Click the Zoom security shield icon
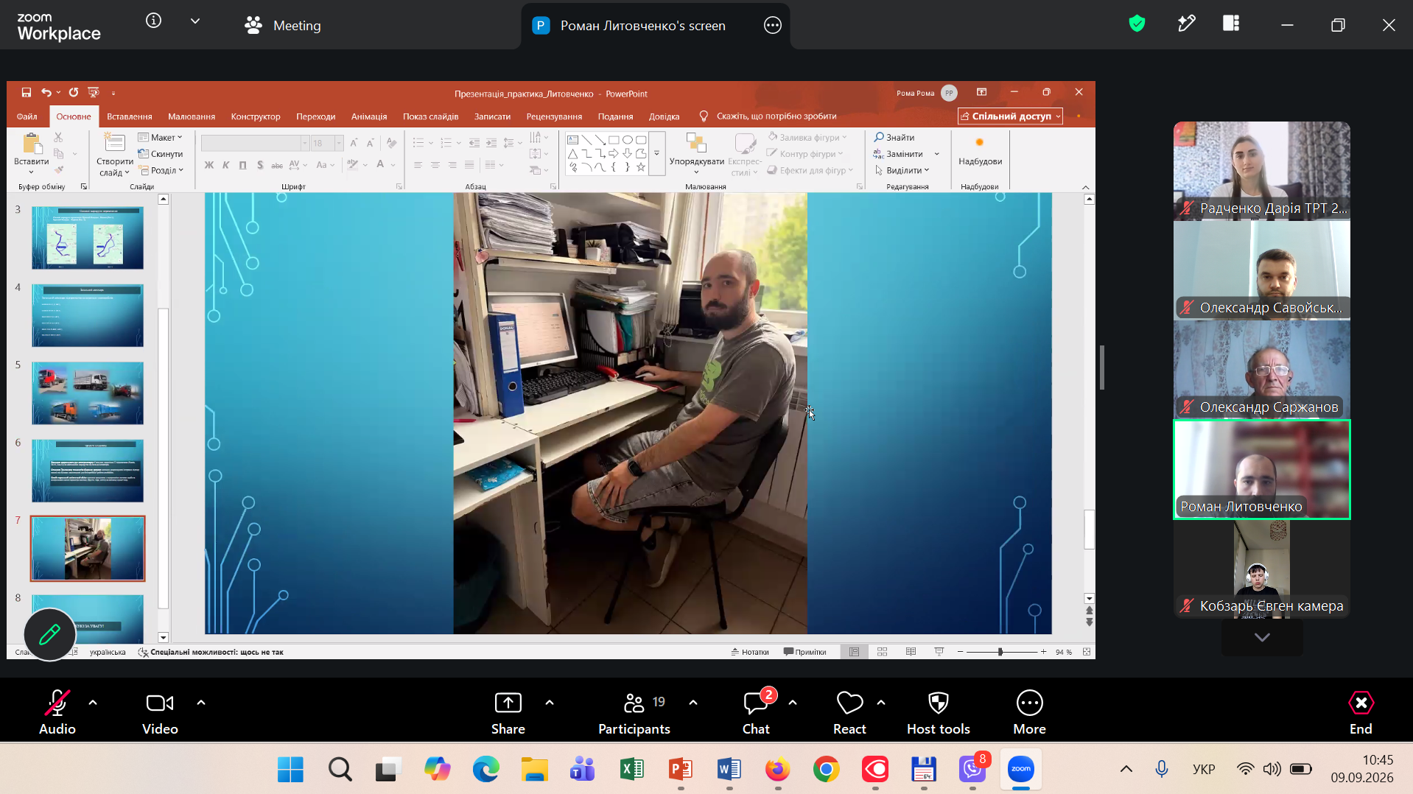 1137,24
